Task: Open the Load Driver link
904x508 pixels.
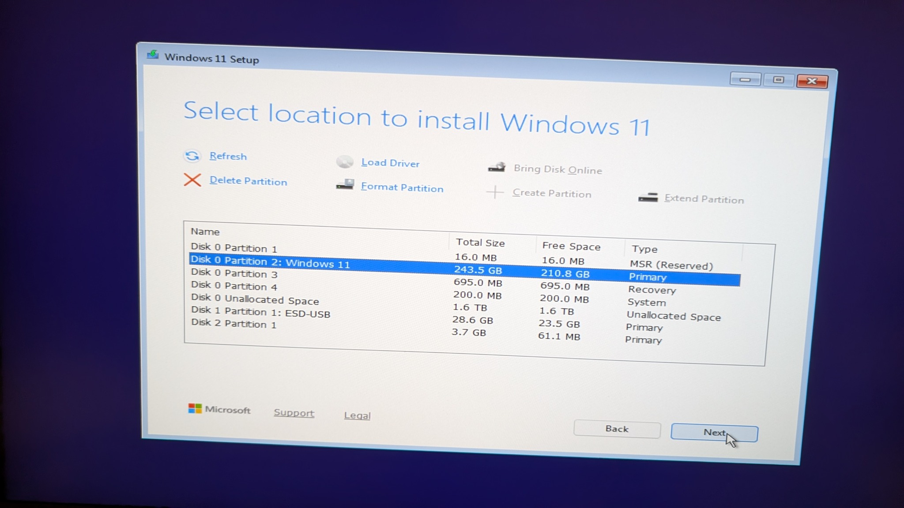Action: (x=390, y=163)
